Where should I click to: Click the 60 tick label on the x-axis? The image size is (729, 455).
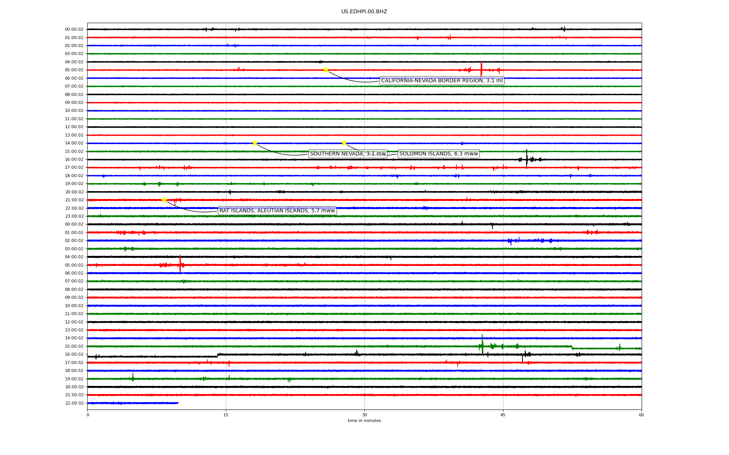pos(641,415)
